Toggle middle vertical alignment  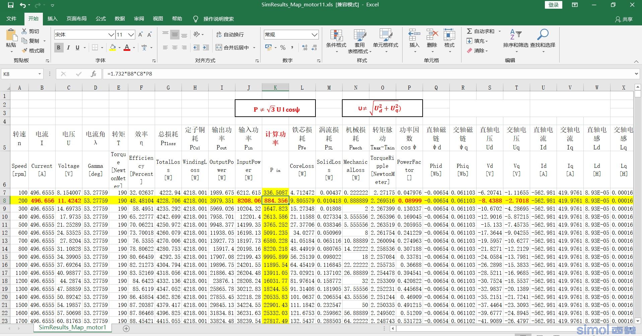coord(175,34)
